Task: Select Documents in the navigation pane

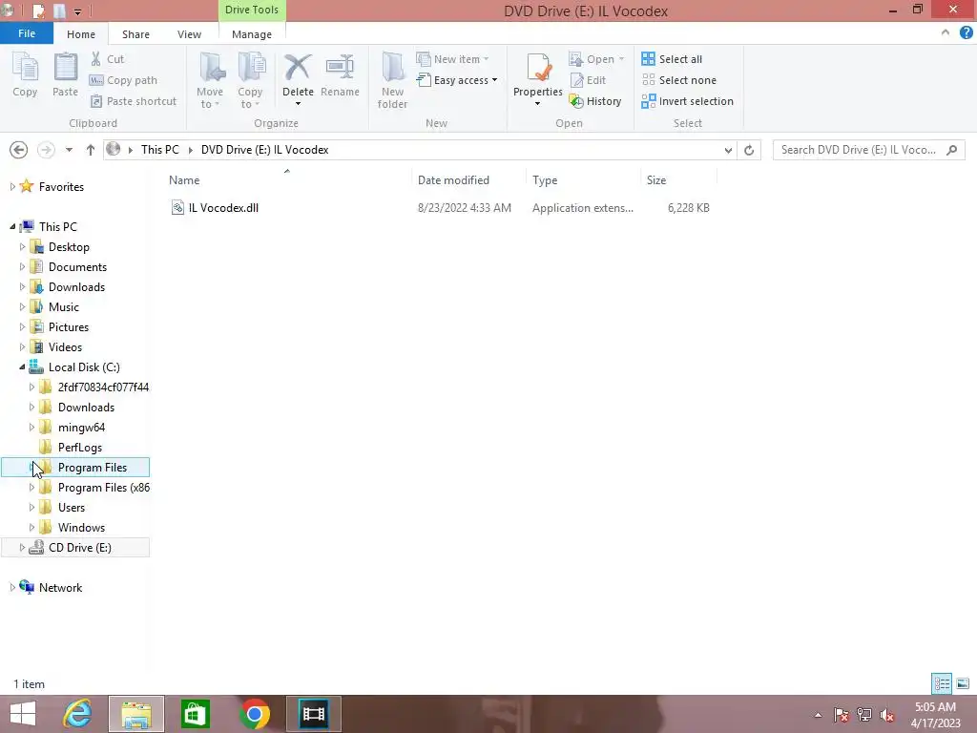Action: pos(77,267)
